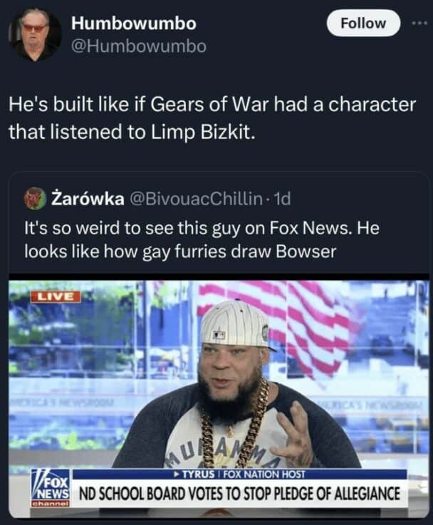433x525 pixels.
Task: Open Żarówka's small profile avatar
Action: point(35,199)
